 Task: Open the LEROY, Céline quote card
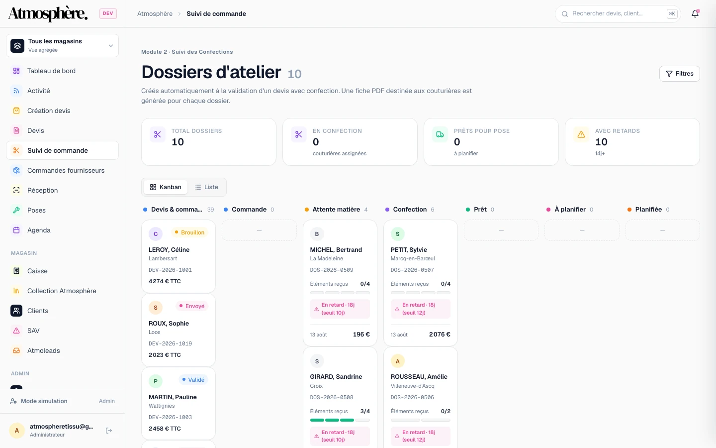pos(179,256)
